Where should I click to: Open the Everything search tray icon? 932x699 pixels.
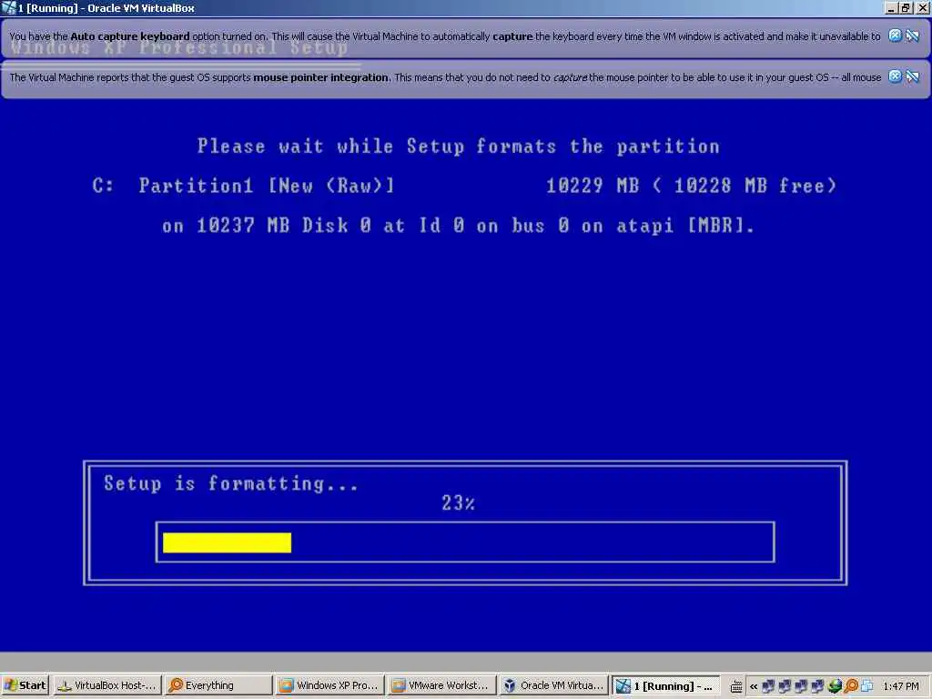(x=851, y=686)
